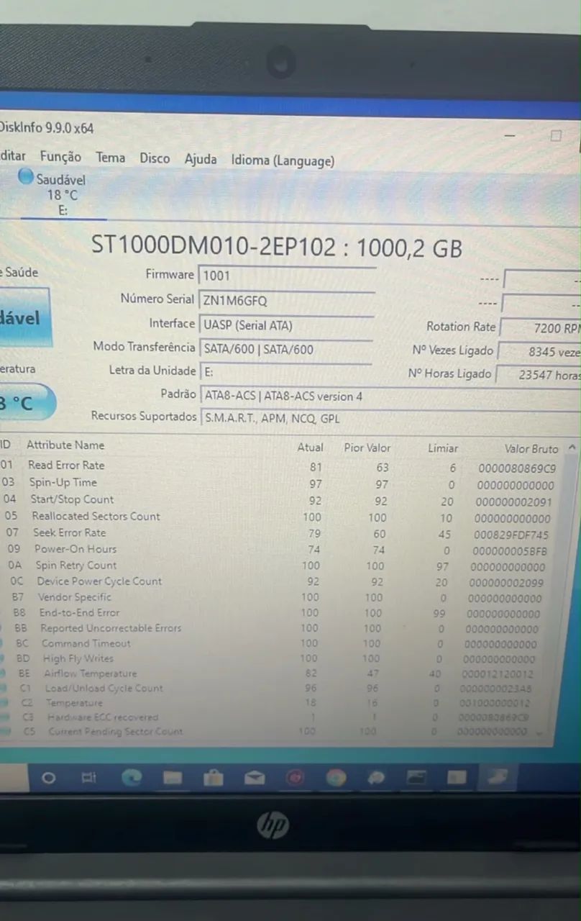The width and height of the screenshot is (581, 921).
Task: Click the red circular app icon on taskbar
Action: point(295,778)
